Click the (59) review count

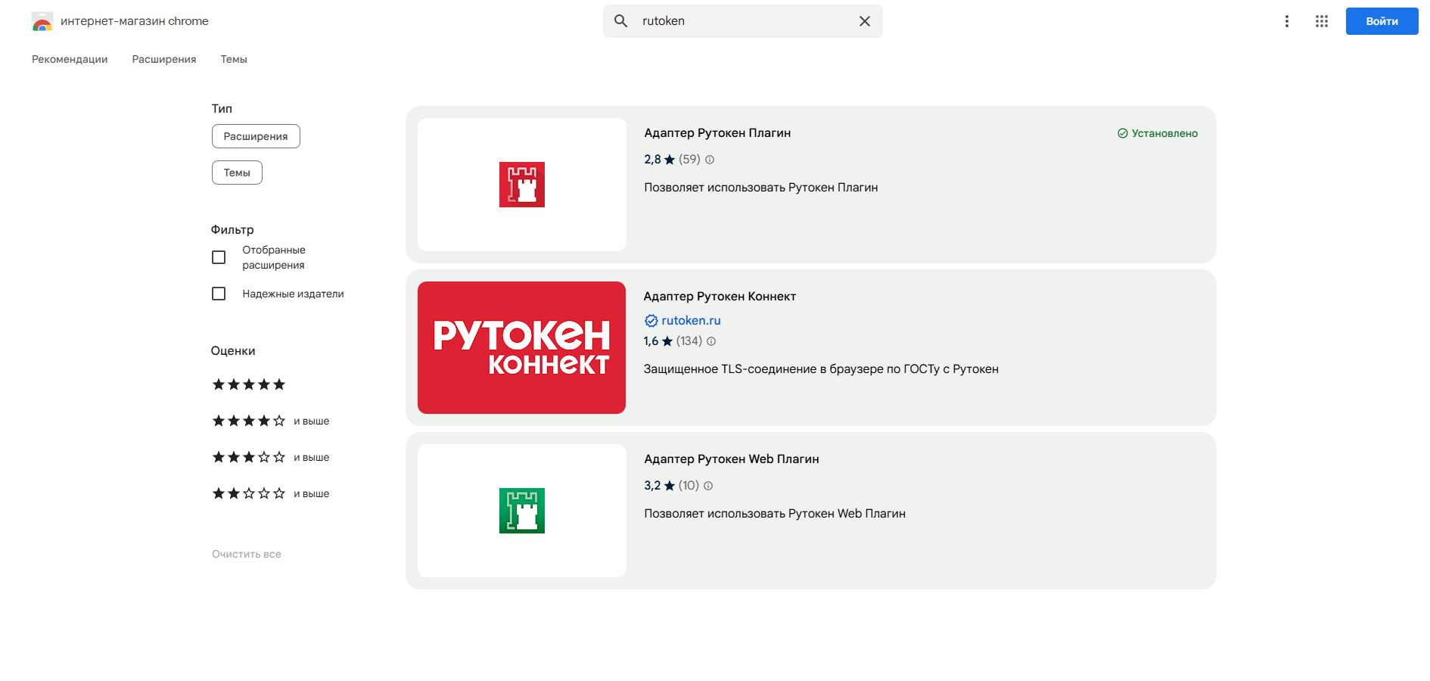[x=689, y=160]
